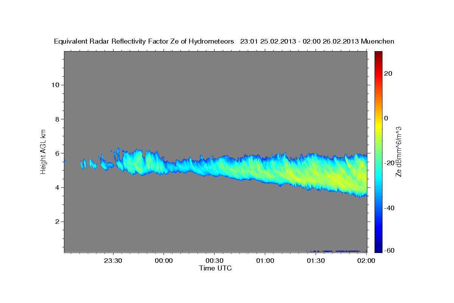This screenshot has width=454, height=303.
Task: Click the colorbar tick value '0'
Action: (x=386, y=118)
